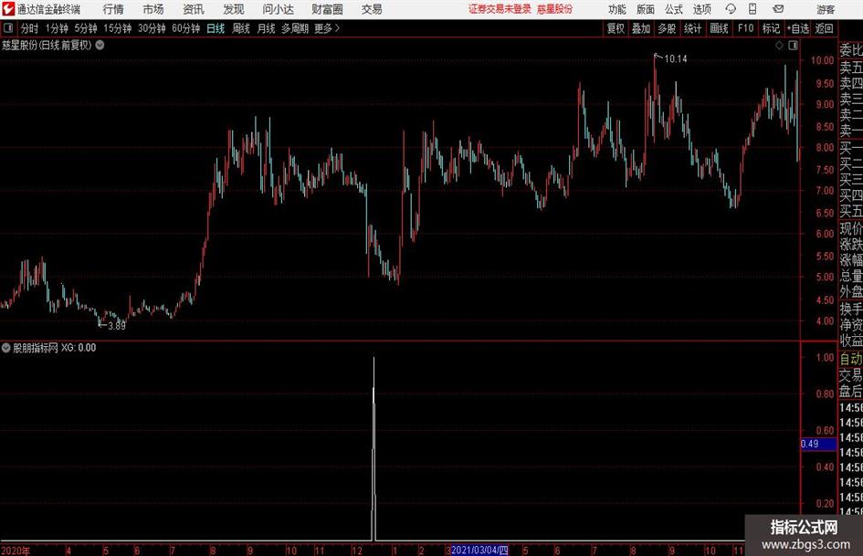The width and height of the screenshot is (863, 556).
Task: Click the XG: 0.00 indicator value
Action: (x=79, y=348)
